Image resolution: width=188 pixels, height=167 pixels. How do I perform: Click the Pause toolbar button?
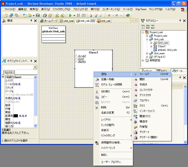[78, 15]
